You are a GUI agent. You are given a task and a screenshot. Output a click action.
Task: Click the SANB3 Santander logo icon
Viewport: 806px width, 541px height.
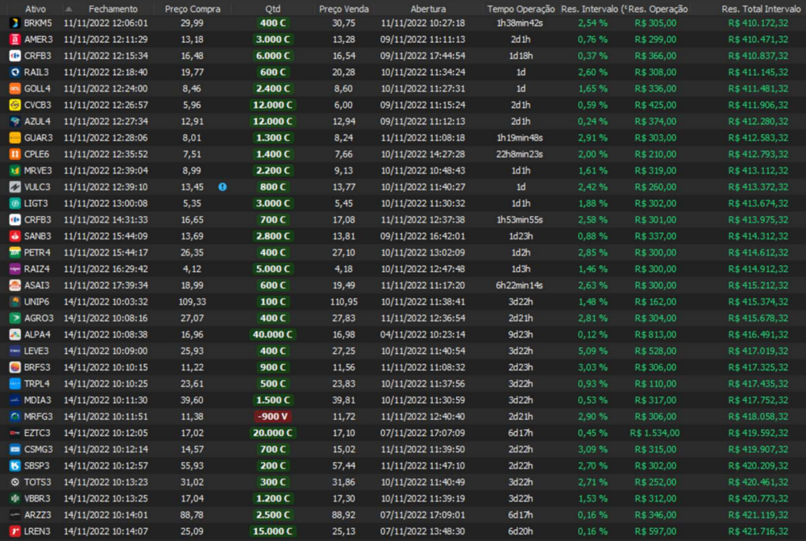coord(15,236)
